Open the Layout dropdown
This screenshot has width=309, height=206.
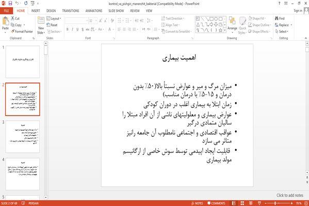point(54,19)
